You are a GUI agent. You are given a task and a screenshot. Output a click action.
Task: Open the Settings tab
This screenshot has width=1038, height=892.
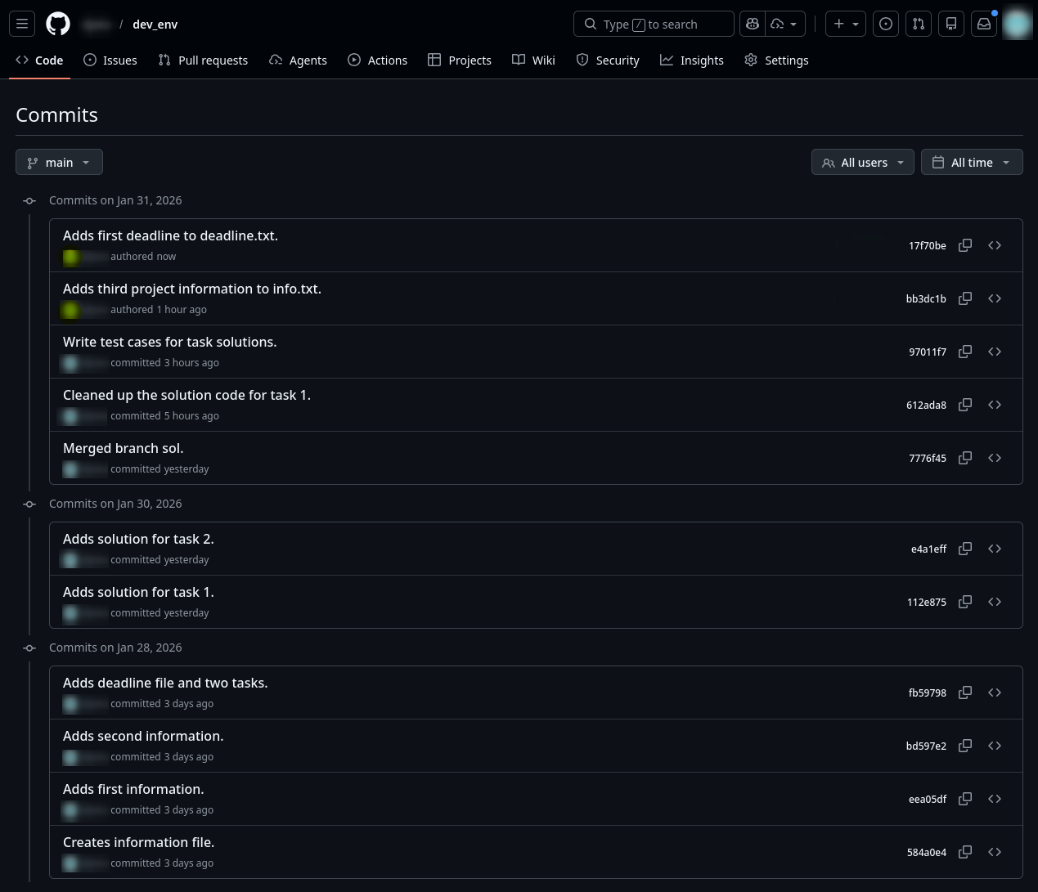776,61
